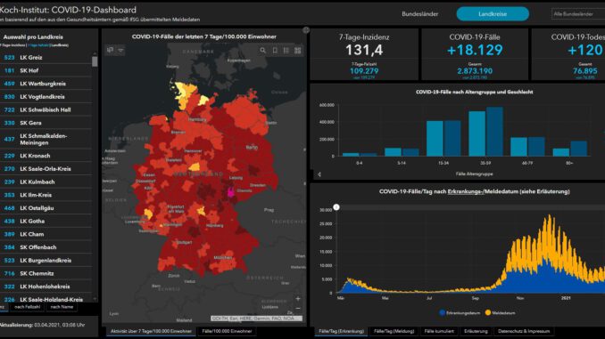Open the Erläuterung tab

[476, 331]
